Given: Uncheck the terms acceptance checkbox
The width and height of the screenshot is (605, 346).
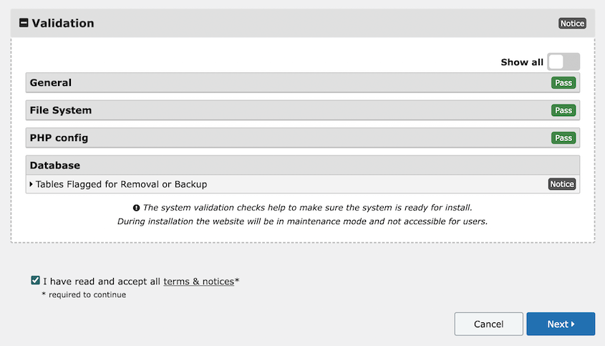Looking at the screenshot, I should pos(35,281).
